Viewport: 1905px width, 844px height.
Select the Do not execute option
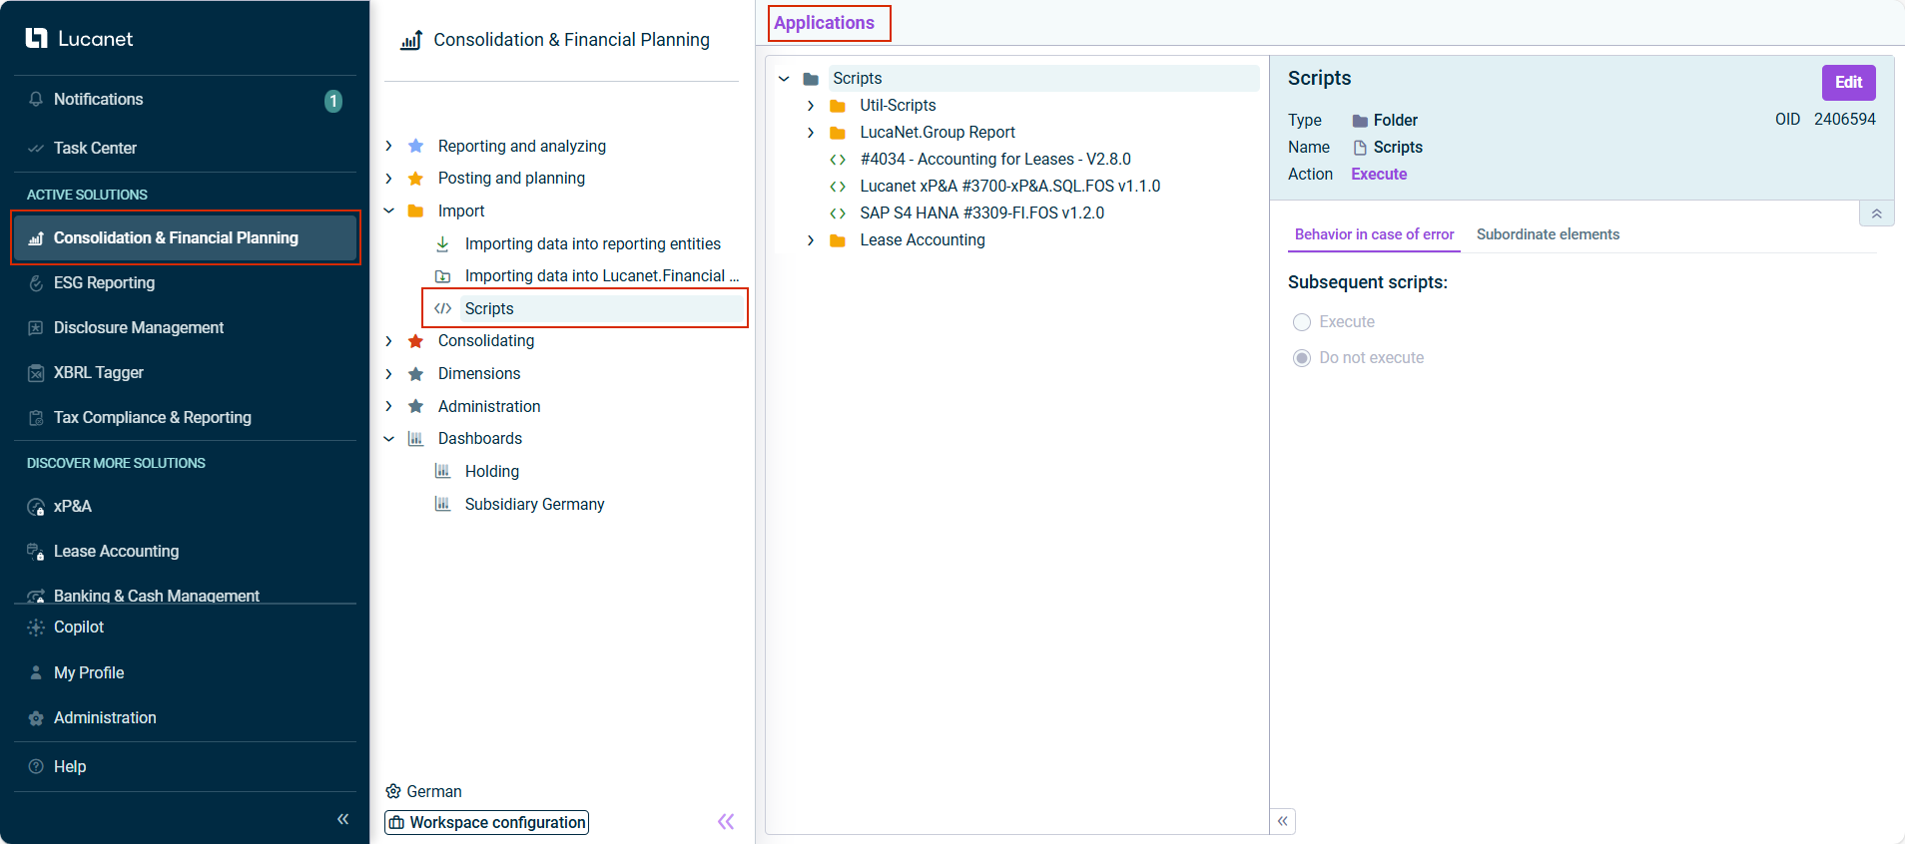[1302, 358]
